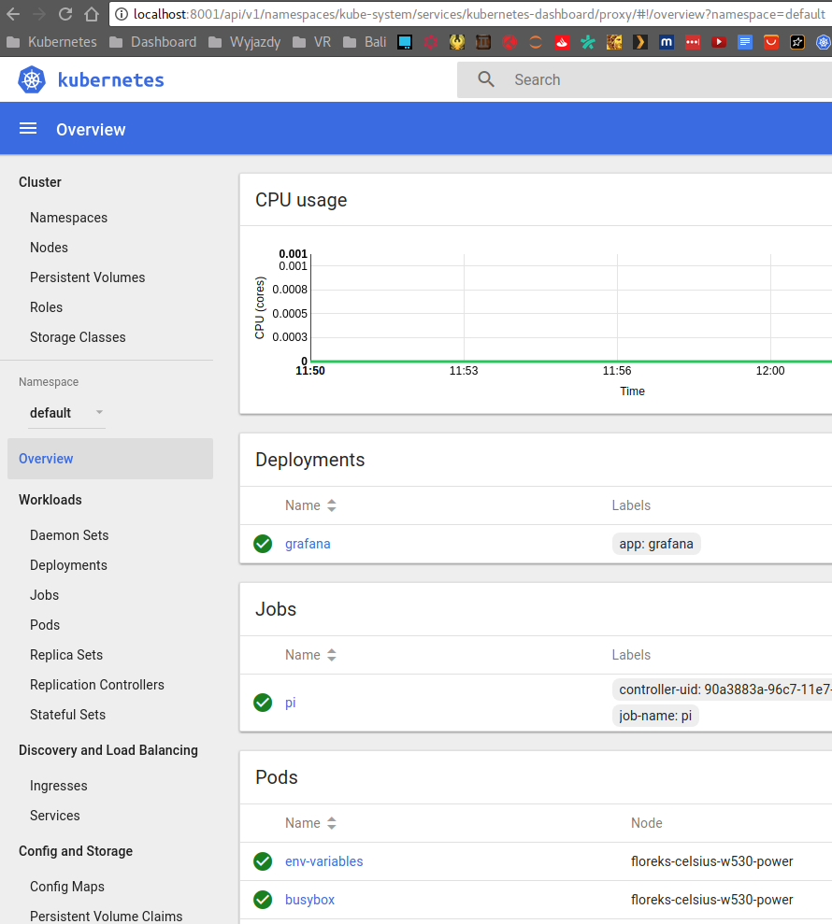Open Storage Classes
The height and width of the screenshot is (924, 832).
coord(78,337)
